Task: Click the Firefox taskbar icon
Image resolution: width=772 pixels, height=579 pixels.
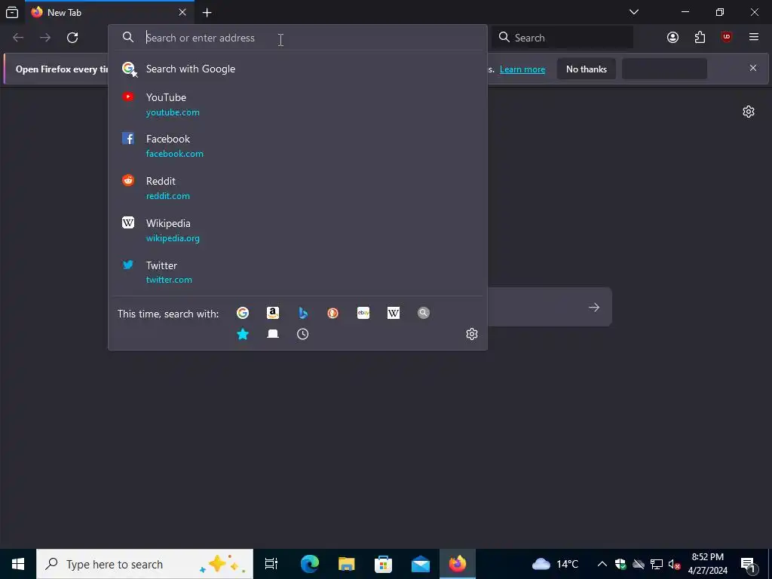Action: [x=458, y=564]
